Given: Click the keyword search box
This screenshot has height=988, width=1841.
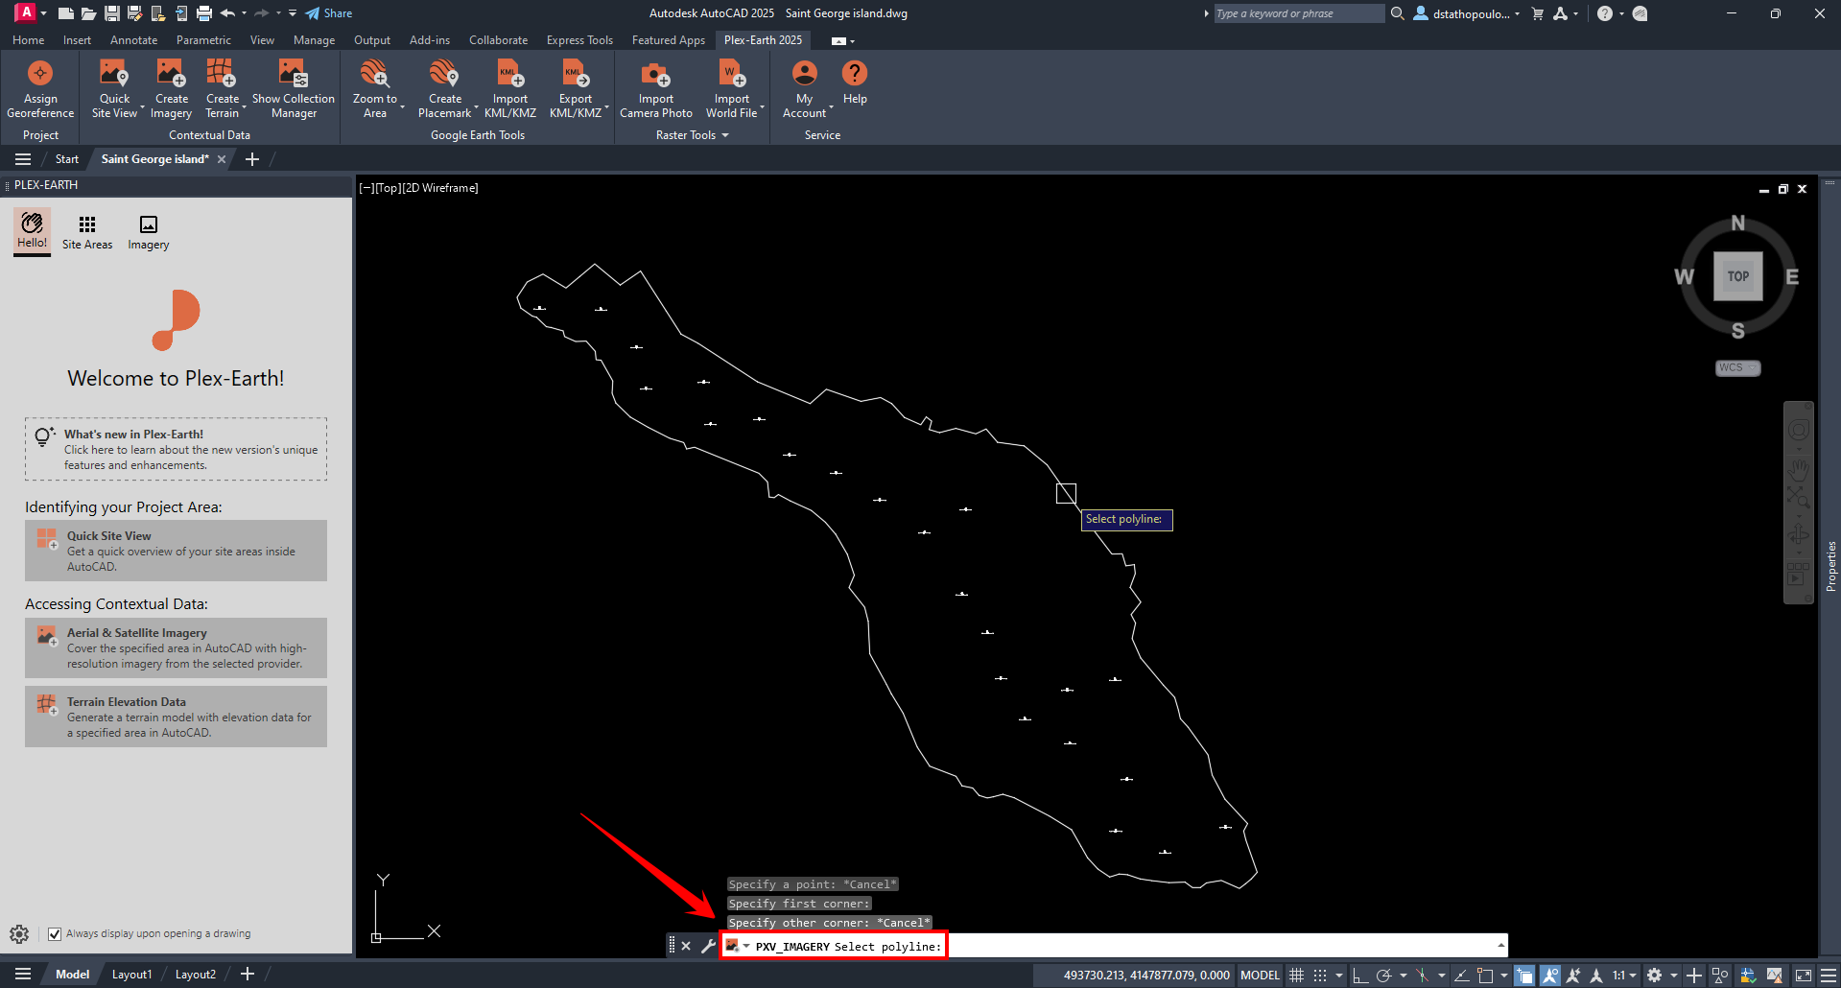Looking at the screenshot, I should (x=1299, y=13).
